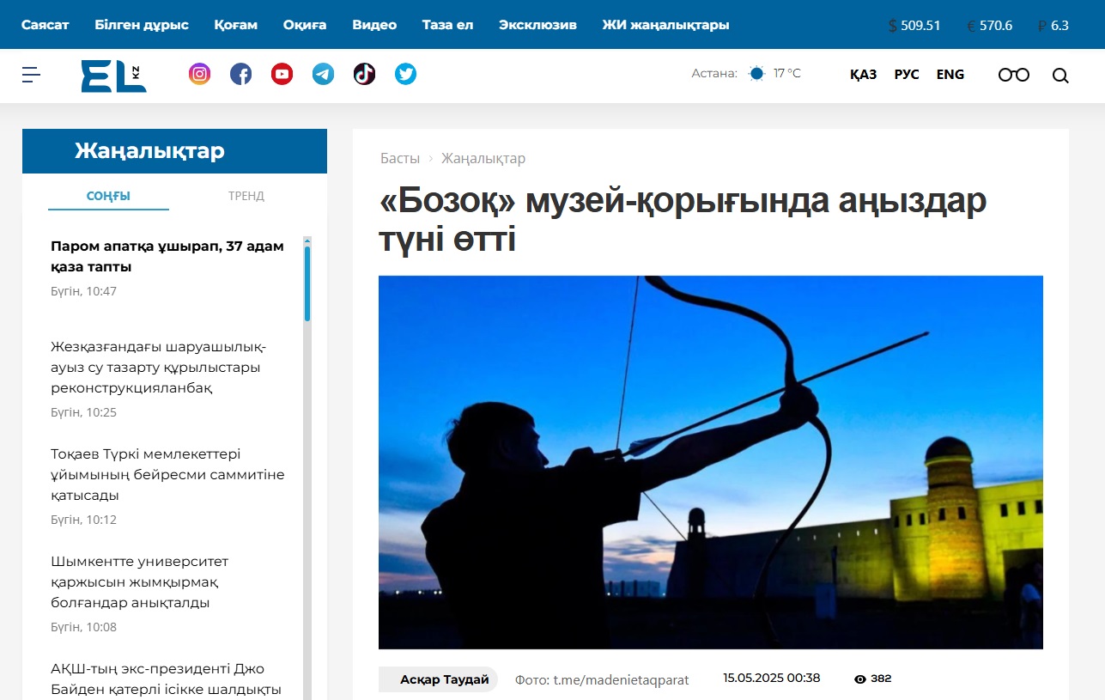
Task: Select the ТРЕНД tab
Action: click(246, 196)
